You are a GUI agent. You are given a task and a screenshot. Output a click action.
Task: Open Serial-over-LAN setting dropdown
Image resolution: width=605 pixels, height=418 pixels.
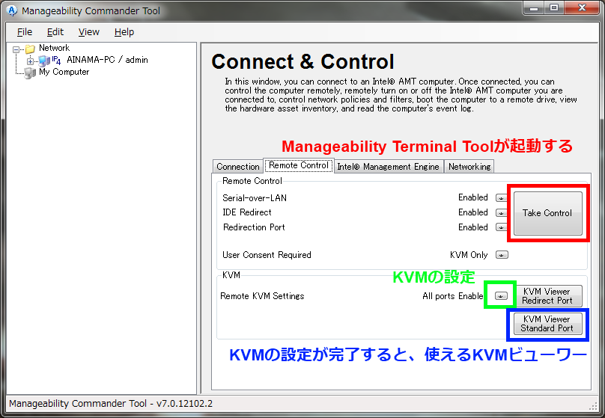[501, 198]
